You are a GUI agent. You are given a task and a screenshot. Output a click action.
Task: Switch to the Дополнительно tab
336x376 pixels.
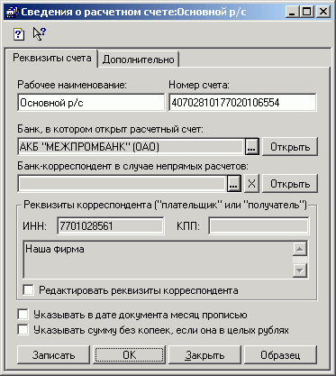138,60
